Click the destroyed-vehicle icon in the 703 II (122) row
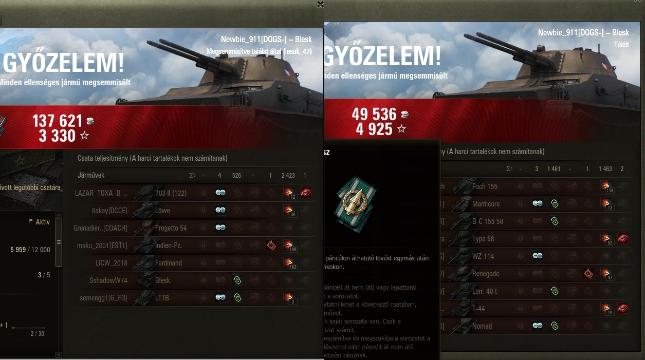Image resolution: width=645 pixels, height=360 pixels. click(306, 193)
